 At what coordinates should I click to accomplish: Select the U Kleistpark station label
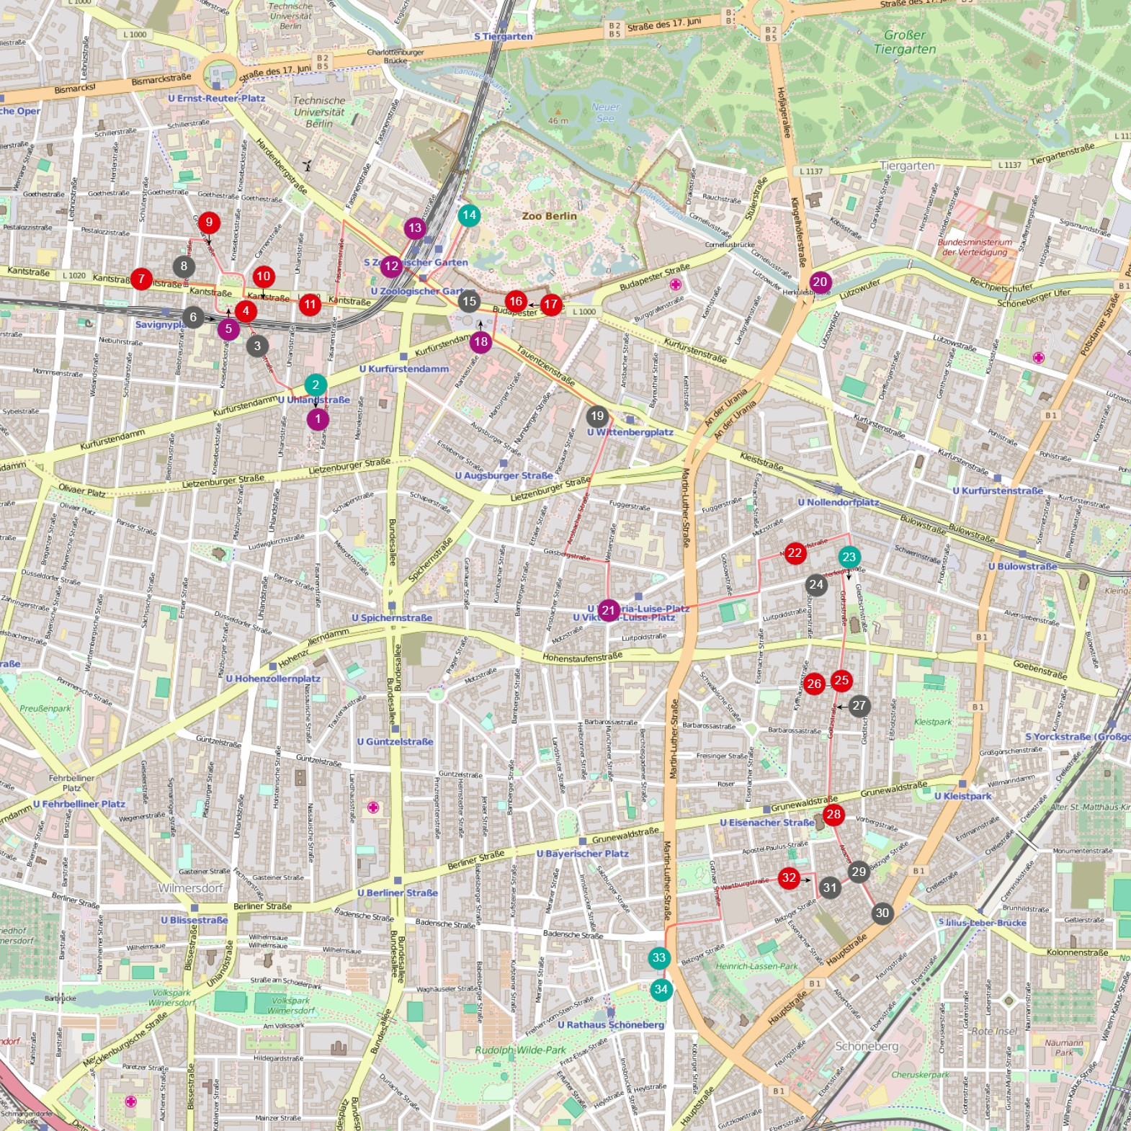click(x=963, y=797)
